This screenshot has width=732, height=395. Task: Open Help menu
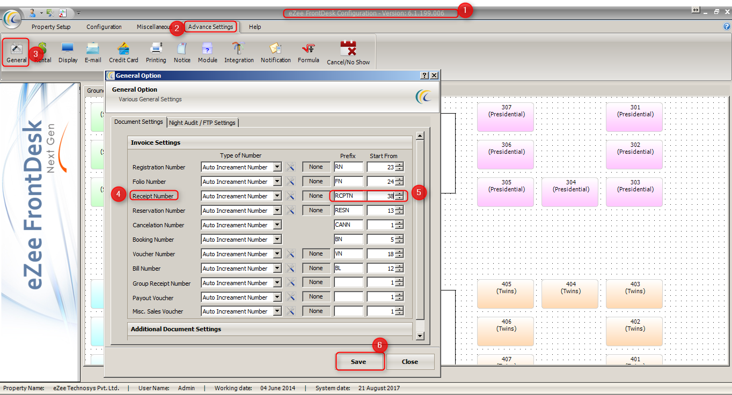[x=255, y=27]
